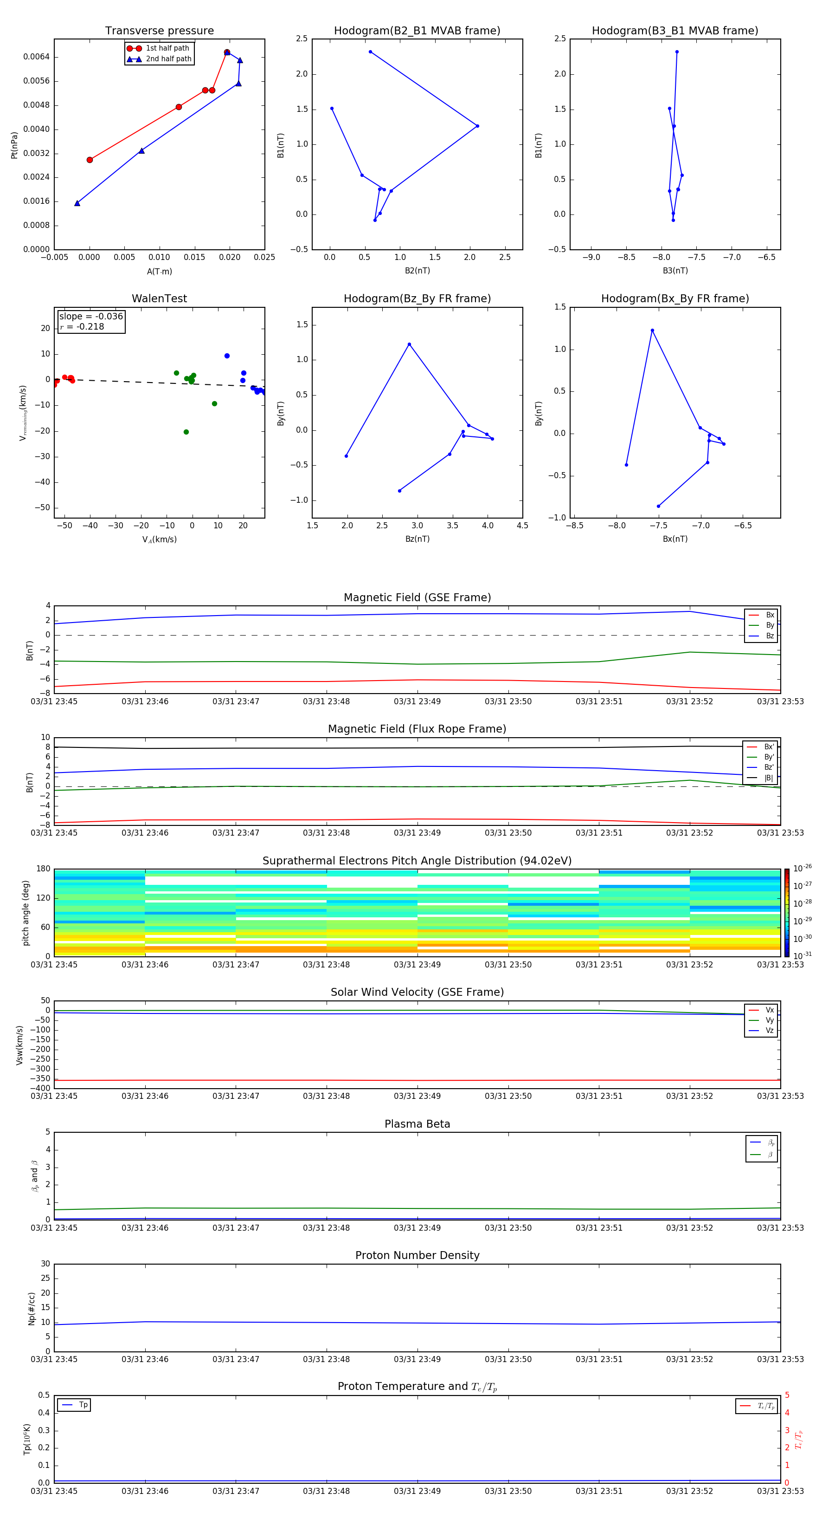Click the "Hodogram(Bx_By FR frame)" title
Viewport: 835px width, 1532px height.
[675, 299]
